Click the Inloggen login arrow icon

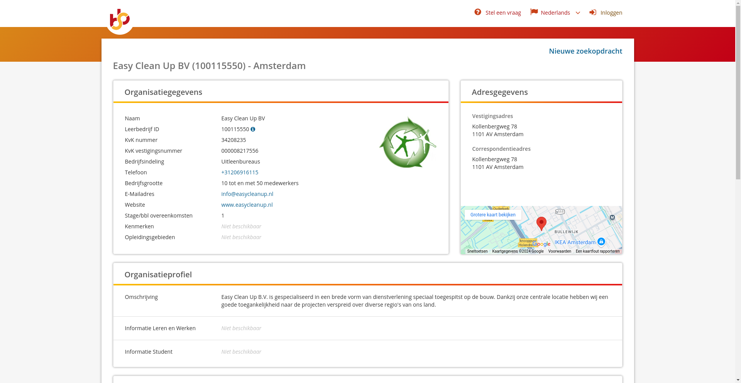click(593, 12)
